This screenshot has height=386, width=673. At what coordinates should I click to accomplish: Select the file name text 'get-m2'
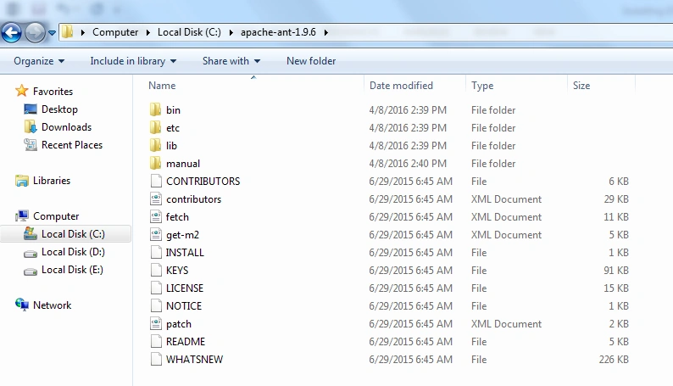(182, 235)
